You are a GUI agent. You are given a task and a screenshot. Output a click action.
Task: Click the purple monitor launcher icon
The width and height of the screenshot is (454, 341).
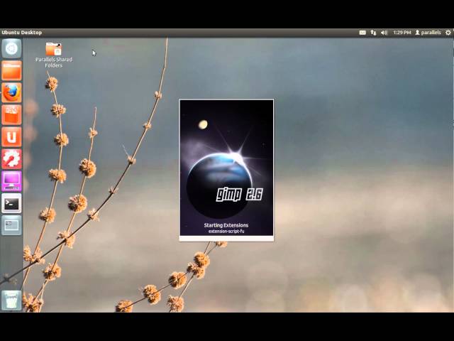pos(11,181)
